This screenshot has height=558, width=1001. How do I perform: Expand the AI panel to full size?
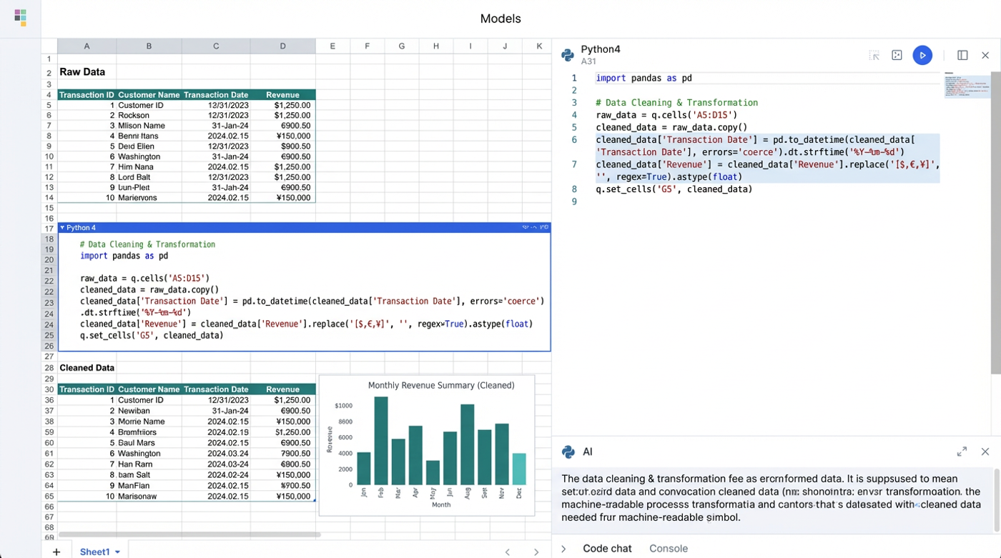pyautogui.click(x=962, y=452)
